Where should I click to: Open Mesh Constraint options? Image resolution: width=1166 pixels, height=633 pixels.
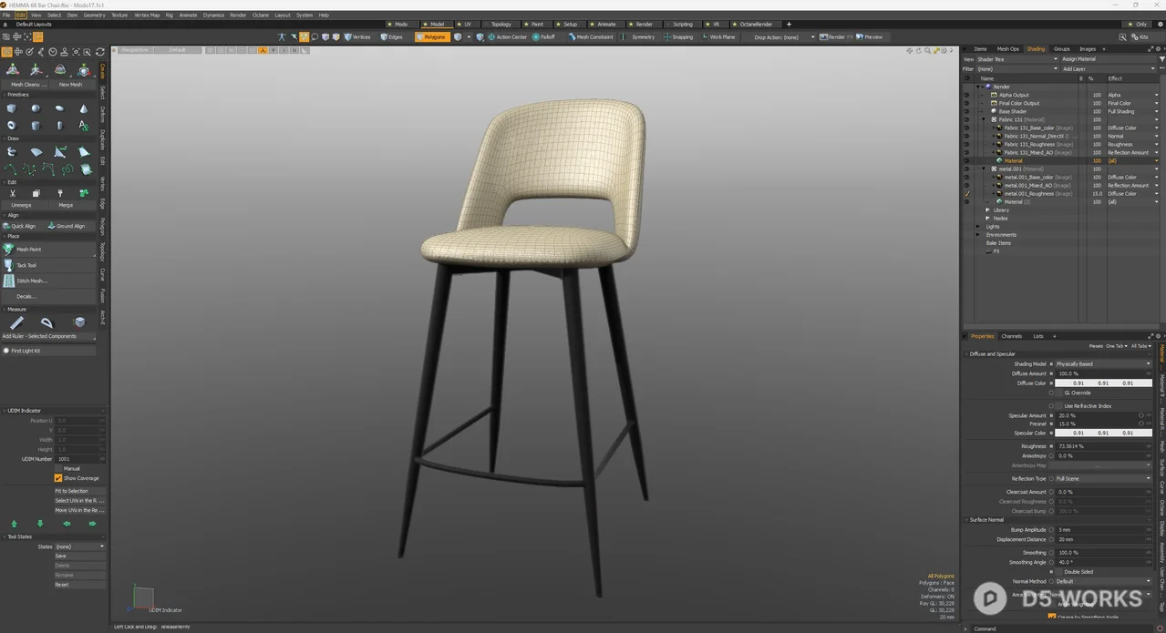(x=591, y=37)
